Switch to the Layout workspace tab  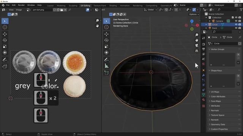(50, 6)
